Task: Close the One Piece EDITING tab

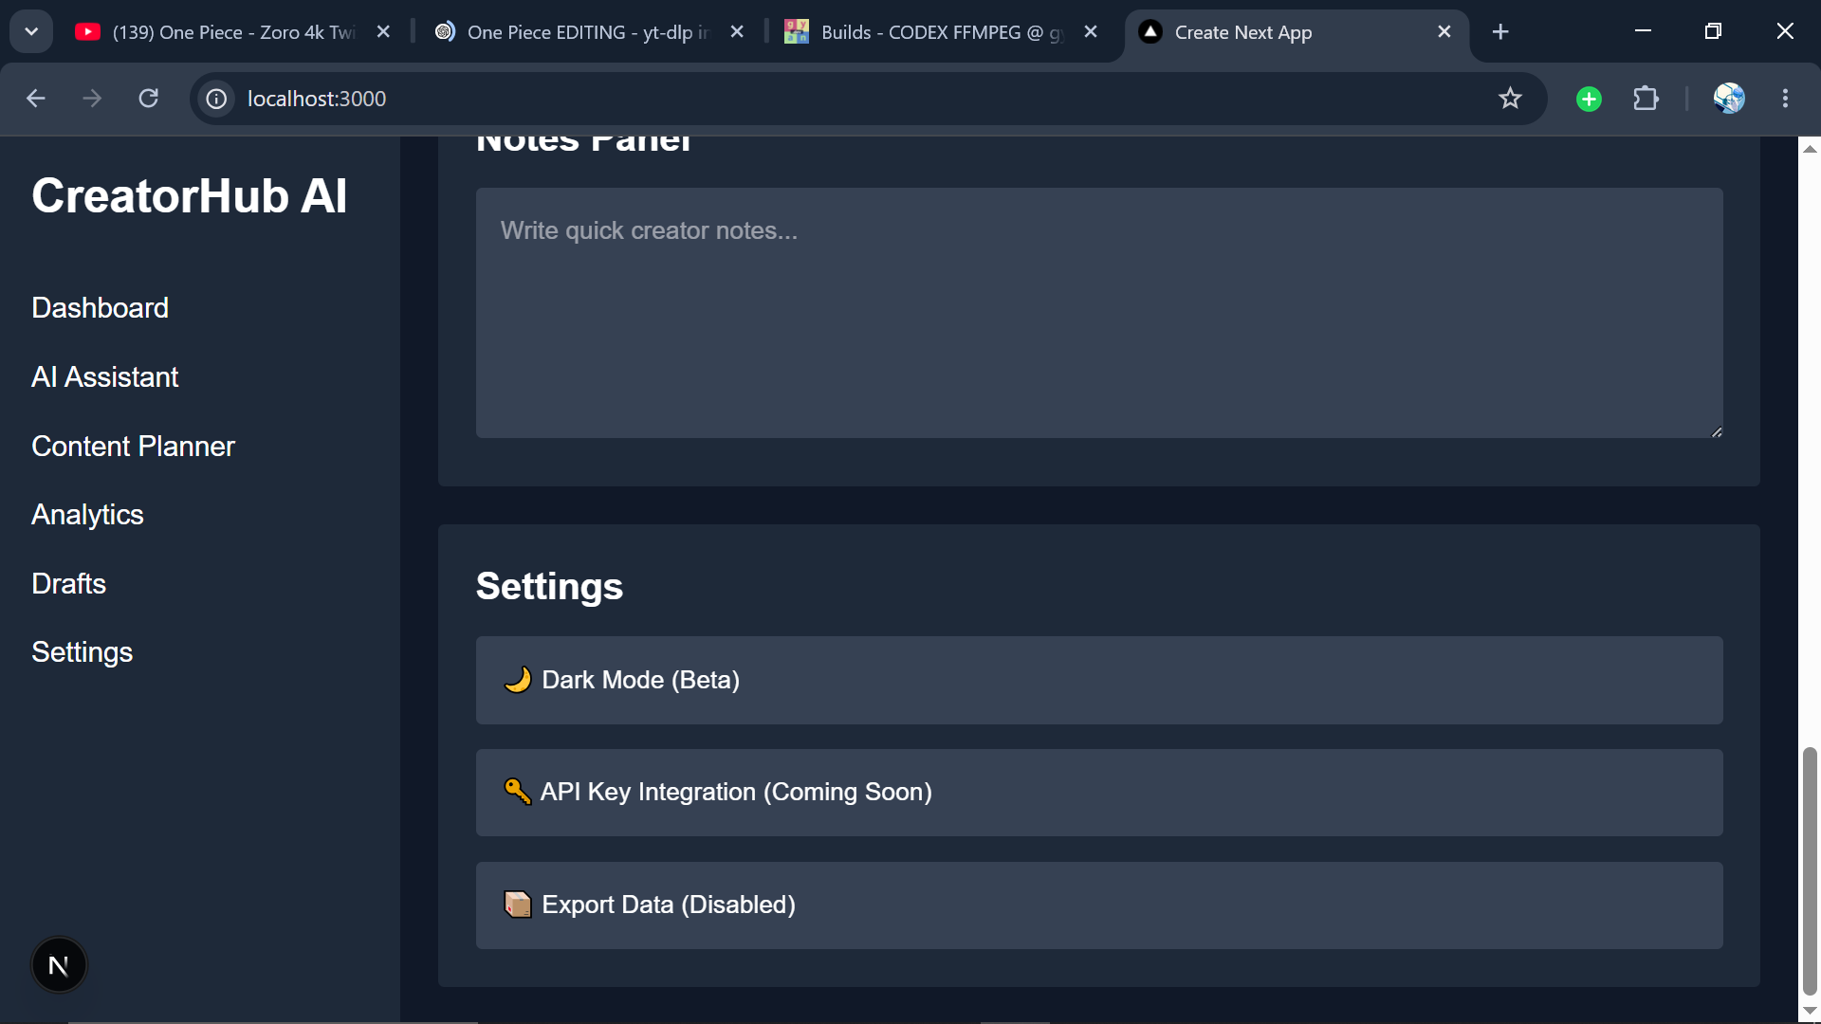Action: tap(737, 32)
